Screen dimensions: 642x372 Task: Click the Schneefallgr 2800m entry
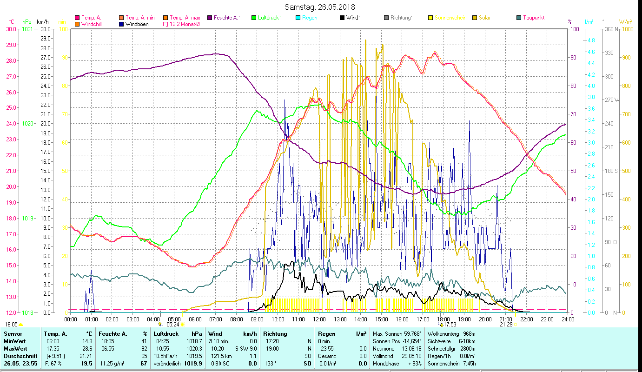(451, 349)
